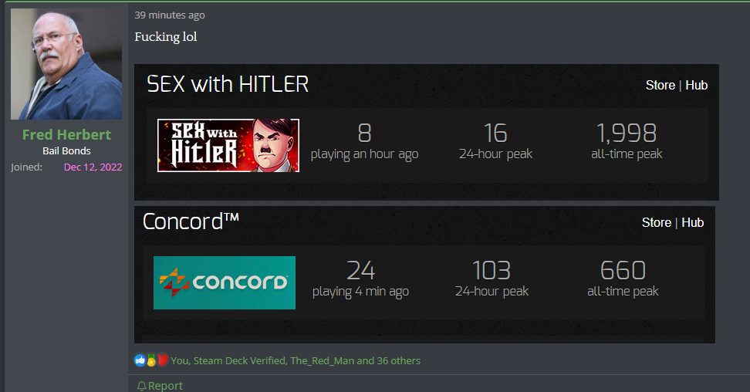The width and height of the screenshot is (750, 392).
Task: Open the Concord title heading
Action: pyautogui.click(x=191, y=221)
